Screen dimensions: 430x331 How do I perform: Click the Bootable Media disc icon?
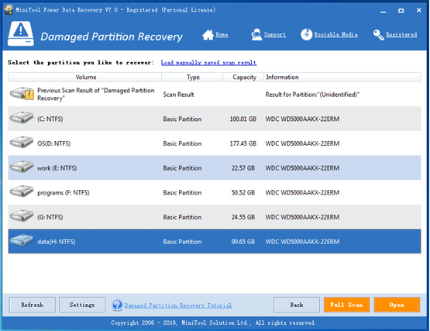pyautogui.click(x=306, y=35)
